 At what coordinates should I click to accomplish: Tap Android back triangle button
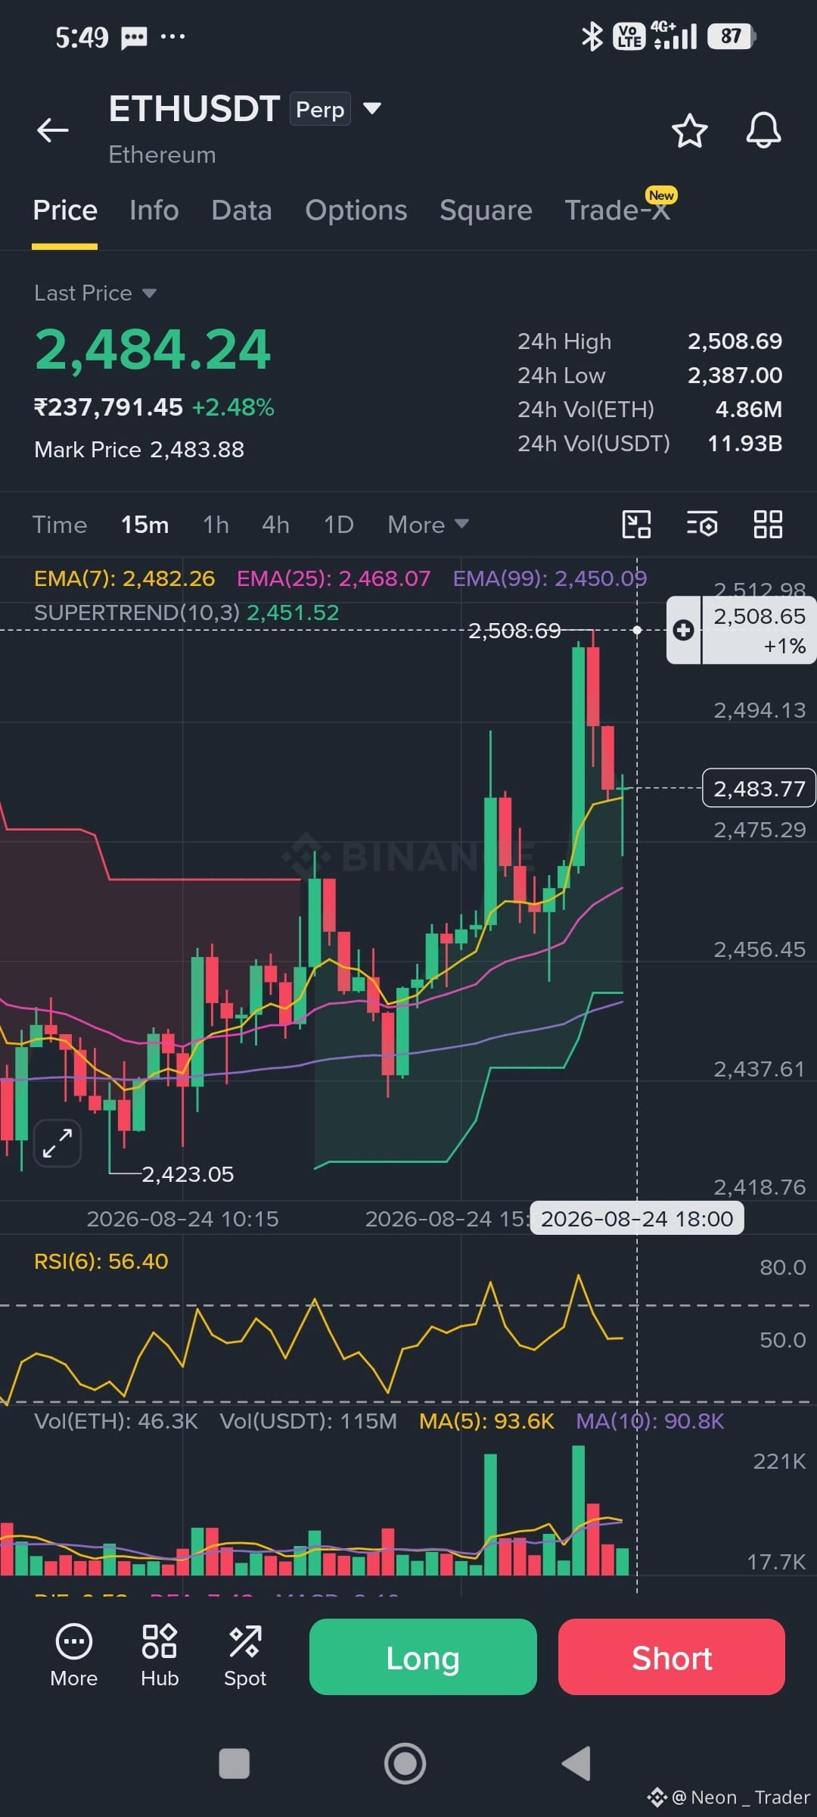click(x=576, y=1763)
